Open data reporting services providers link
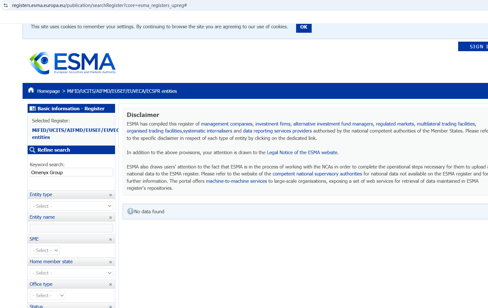The height and width of the screenshot is (308, 488). [x=277, y=131]
